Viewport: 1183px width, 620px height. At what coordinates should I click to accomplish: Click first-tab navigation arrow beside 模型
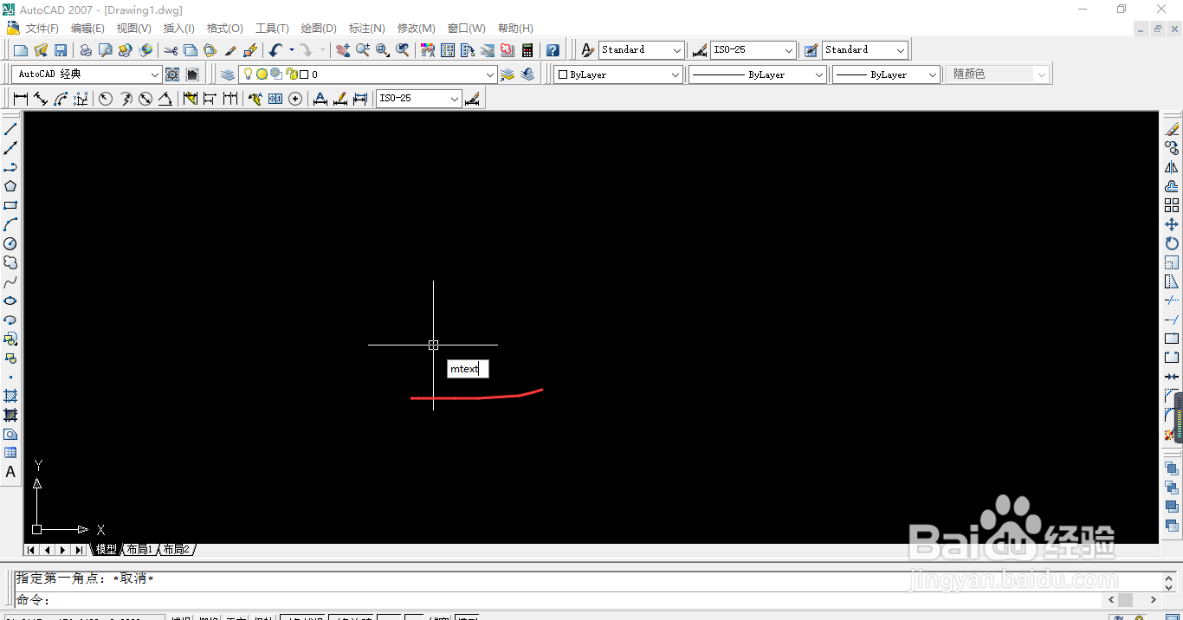pyautogui.click(x=31, y=550)
